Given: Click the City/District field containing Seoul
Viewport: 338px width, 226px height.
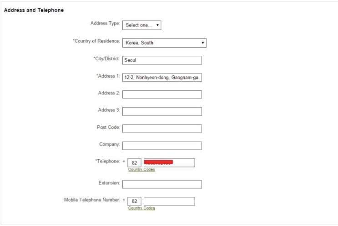Looking at the screenshot, I should [x=161, y=60].
